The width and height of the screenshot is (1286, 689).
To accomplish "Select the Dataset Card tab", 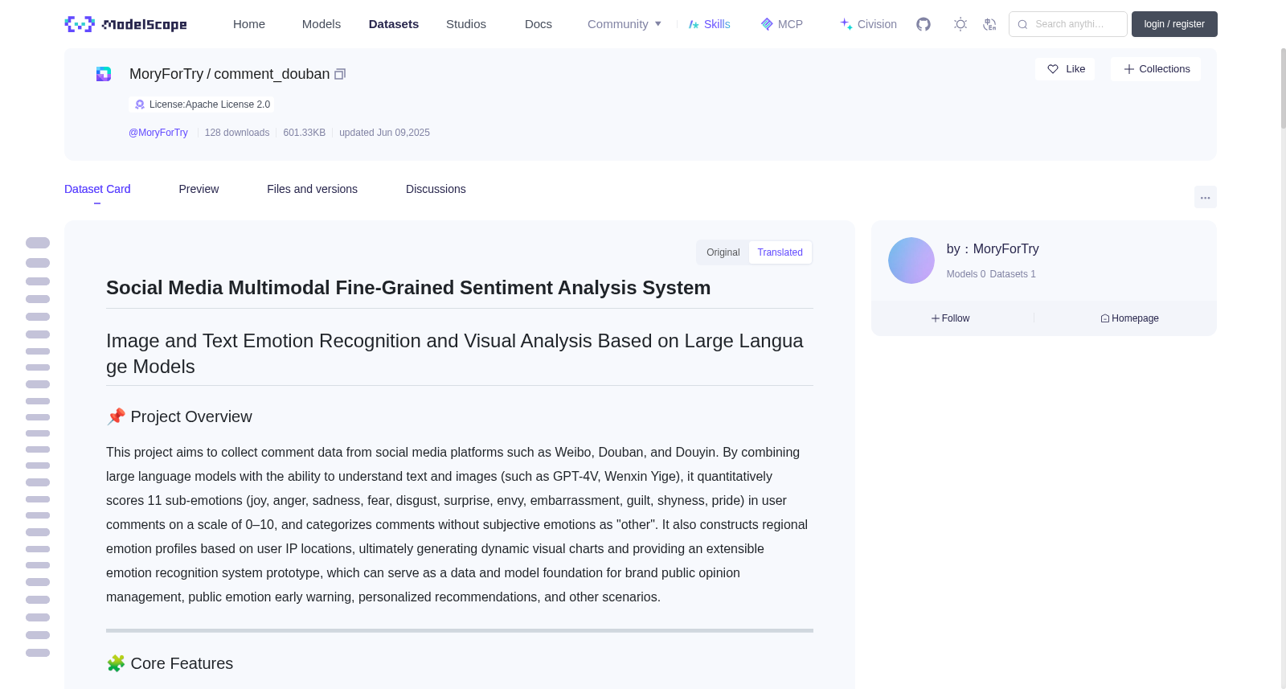I will pos(97,189).
